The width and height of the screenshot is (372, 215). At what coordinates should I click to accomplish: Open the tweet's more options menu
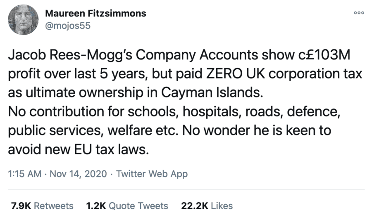[359, 13]
